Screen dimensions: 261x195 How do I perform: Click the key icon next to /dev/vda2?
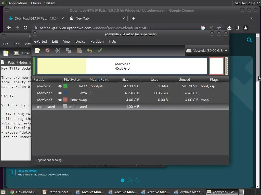[x=60, y=93]
